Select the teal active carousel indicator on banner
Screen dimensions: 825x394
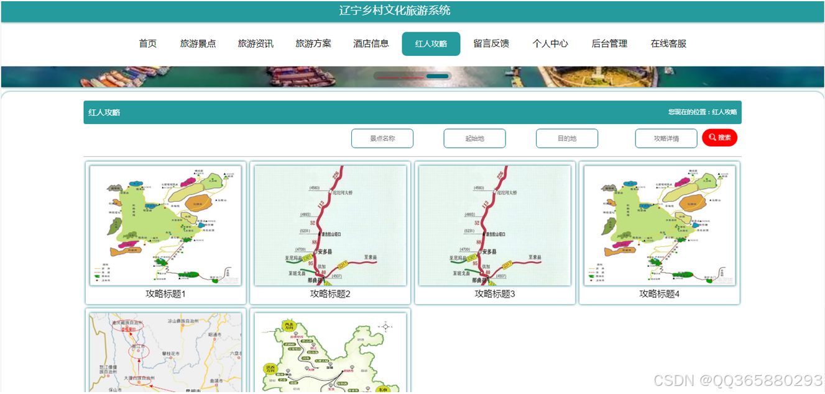438,76
